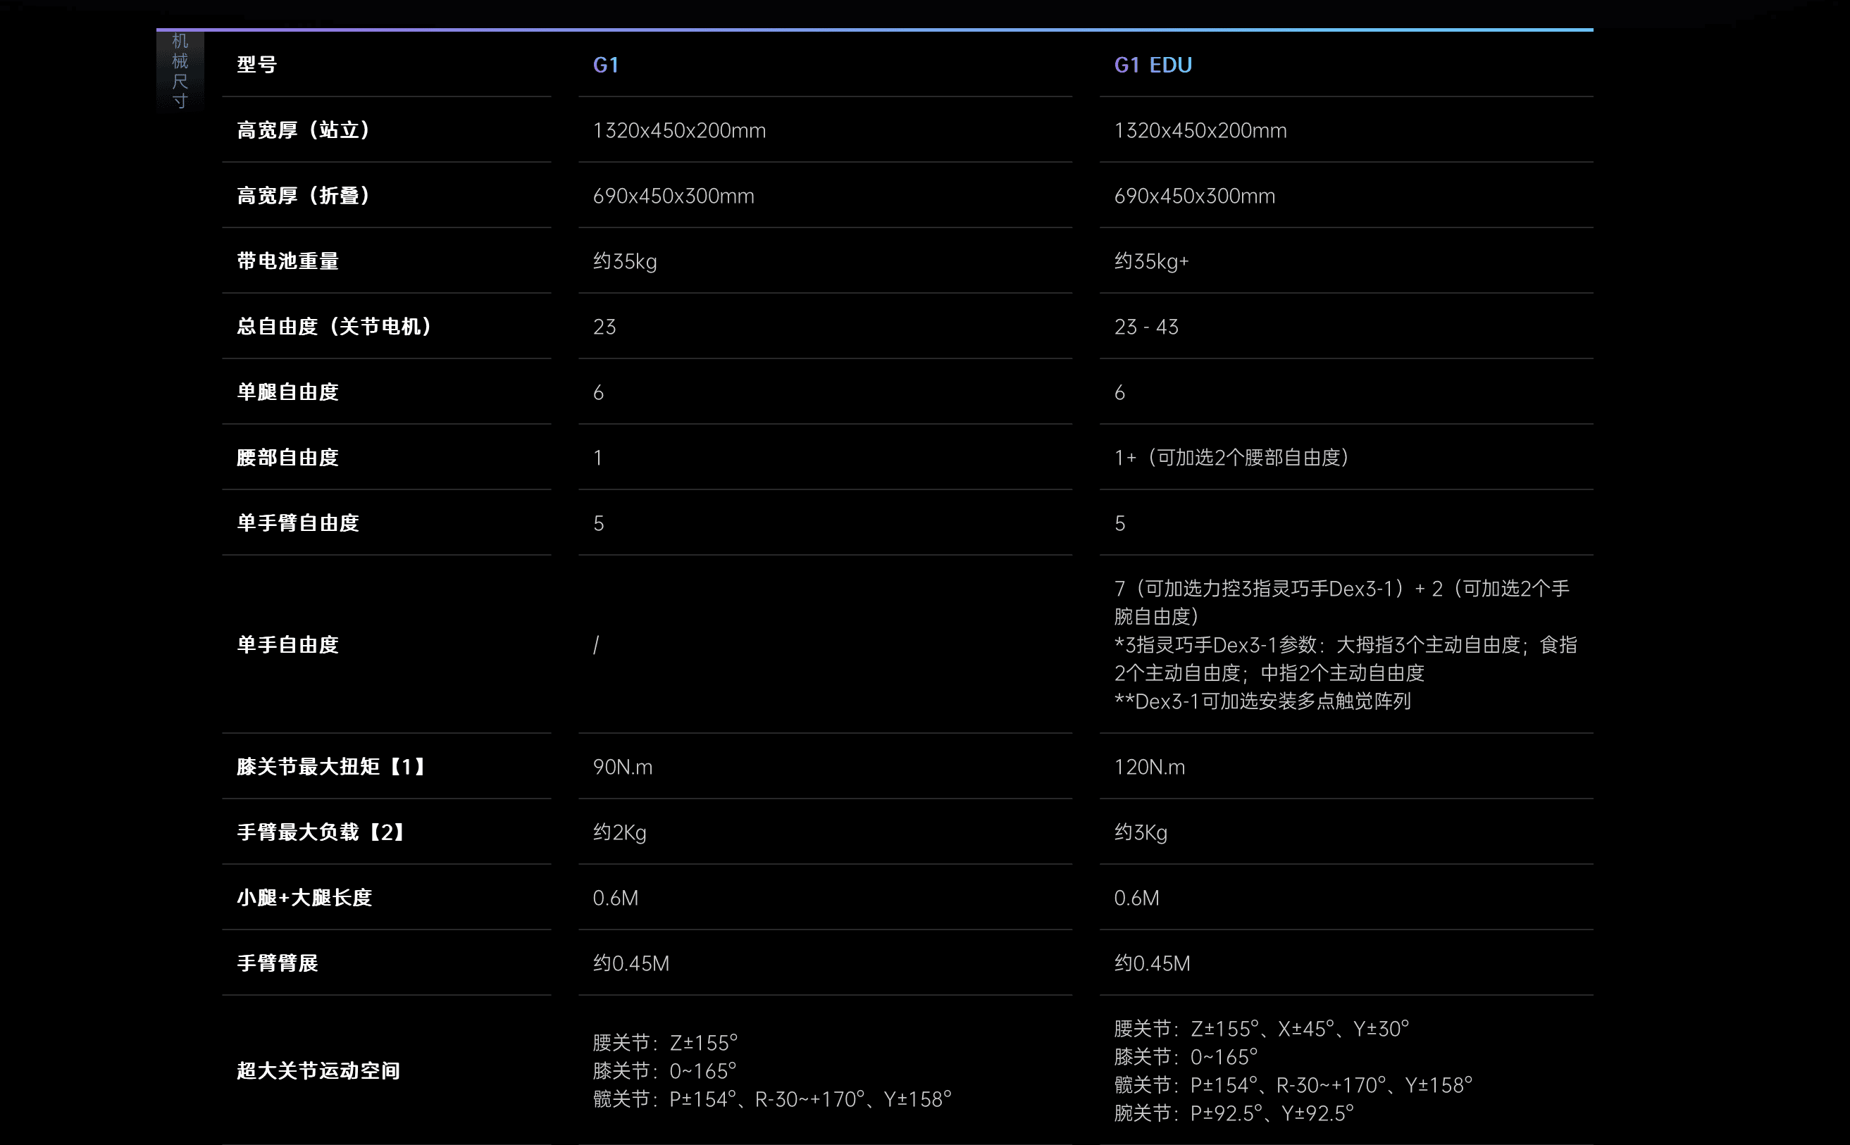Click the G1 EDU leg length 0.6M
The width and height of the screenshot is (1850, 1145).
tap(1136, 898)
